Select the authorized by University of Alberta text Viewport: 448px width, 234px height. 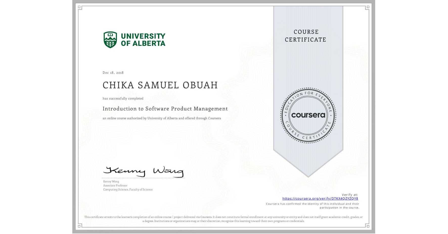(162, 118)
